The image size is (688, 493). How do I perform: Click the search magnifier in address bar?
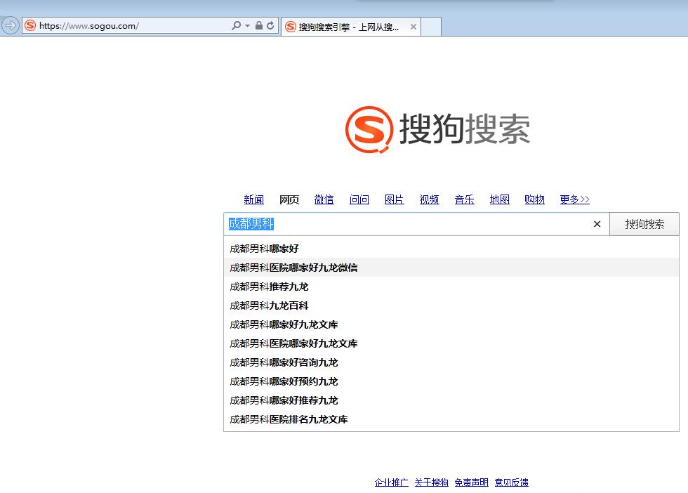(x=236, y=26)
